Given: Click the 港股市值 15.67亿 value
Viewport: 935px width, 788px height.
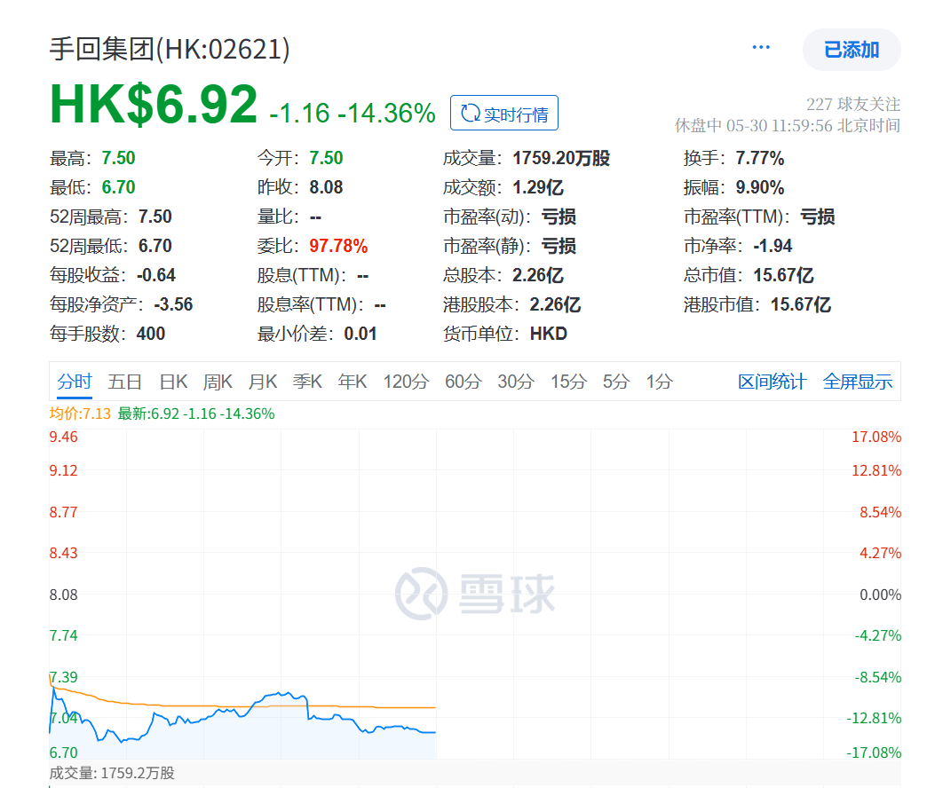Looking at the screenshot, I should click(x=801, y=304).
